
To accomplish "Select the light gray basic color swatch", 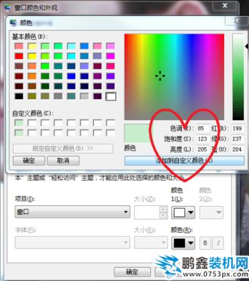I will 85,96.
